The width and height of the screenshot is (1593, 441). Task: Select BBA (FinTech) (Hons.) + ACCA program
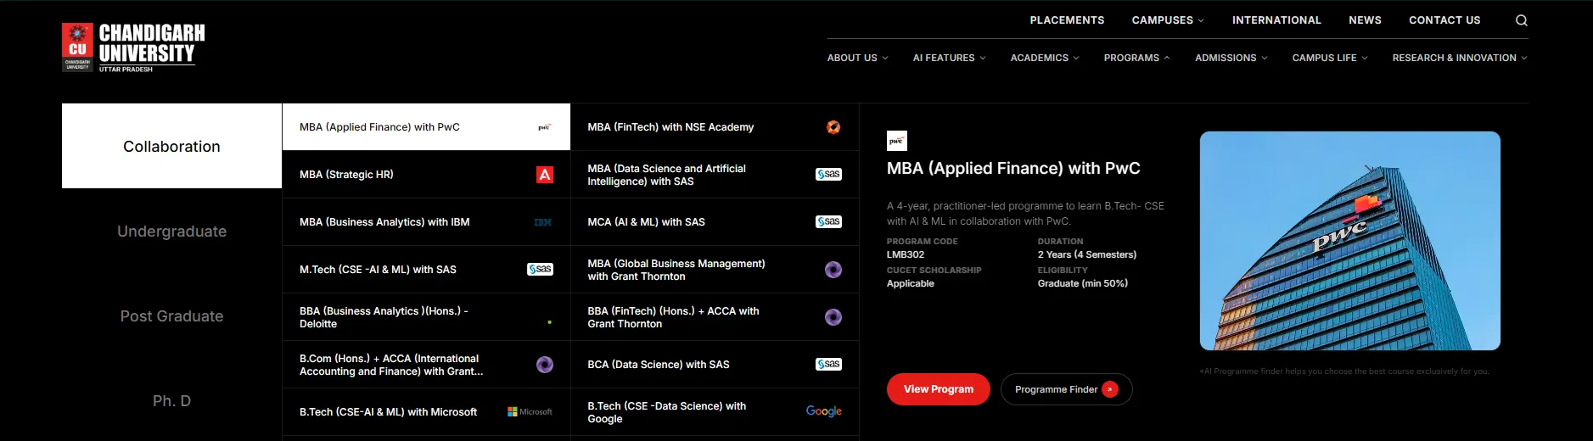coord(715,317)
